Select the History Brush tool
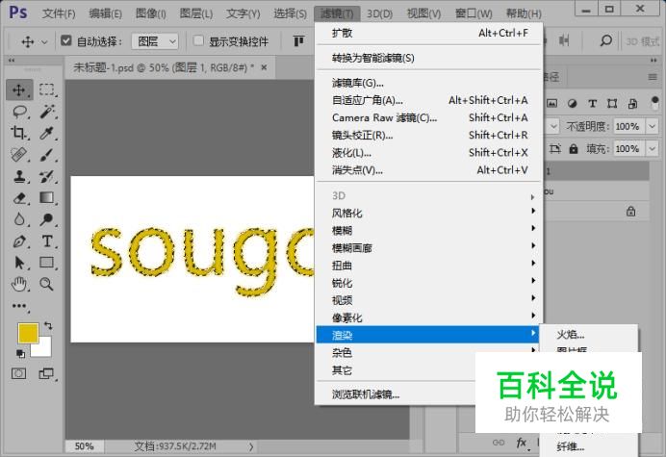The width and height of the screenshot is (666, 457). [47, 176]
